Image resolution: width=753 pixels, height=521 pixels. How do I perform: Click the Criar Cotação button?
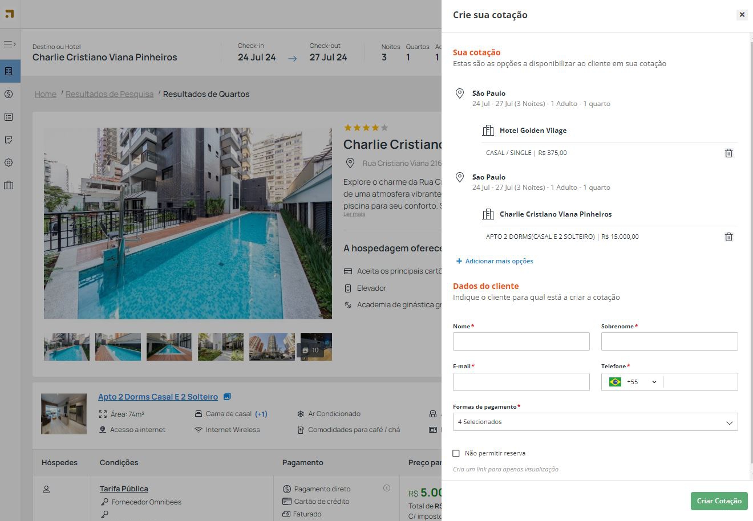click(719, 500)
